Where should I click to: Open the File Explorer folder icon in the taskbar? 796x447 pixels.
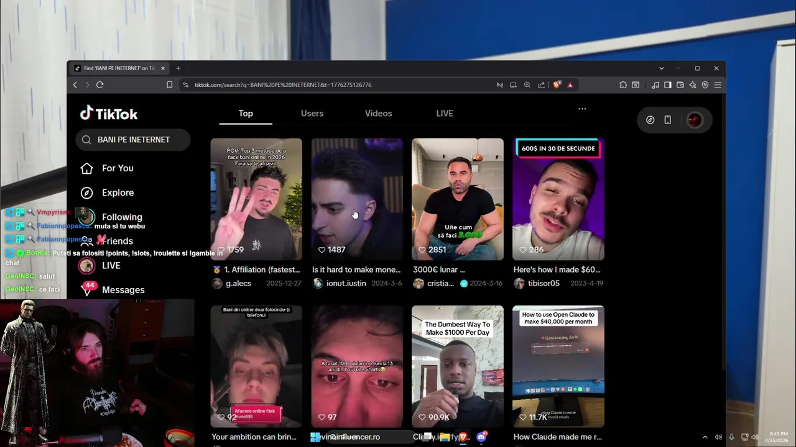coord(445,437)
